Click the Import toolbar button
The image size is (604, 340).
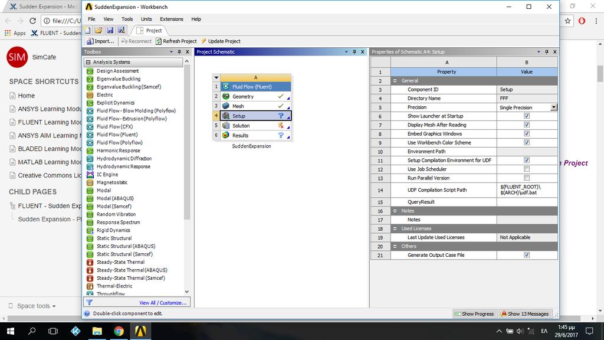pyautogui.click(x=100, y=41)
